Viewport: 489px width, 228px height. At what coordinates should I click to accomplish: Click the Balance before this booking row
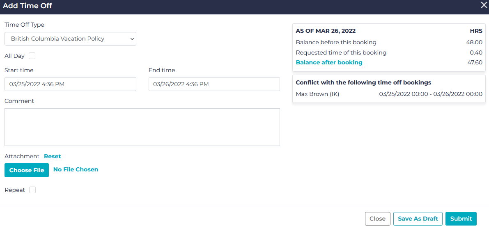coord(336,42)
